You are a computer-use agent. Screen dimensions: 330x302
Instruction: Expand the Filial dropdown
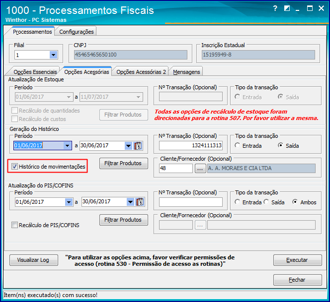click(x=54, y=55)
